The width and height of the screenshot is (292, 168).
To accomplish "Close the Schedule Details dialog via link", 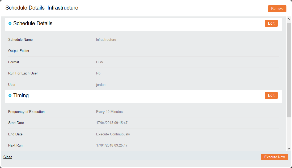I will [8, 157].
